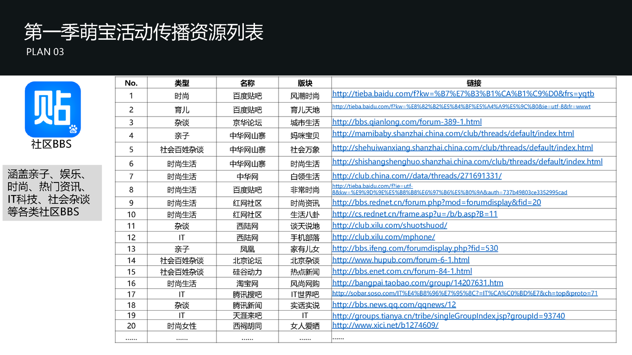This screenshot has height=355, width=632.
Task: Select the 中华网 name cell in row 7
Action: [x=248, y=177]
